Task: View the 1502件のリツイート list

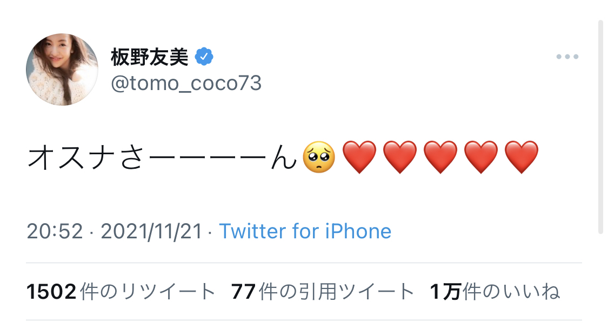Action: [x=121, y=292]
